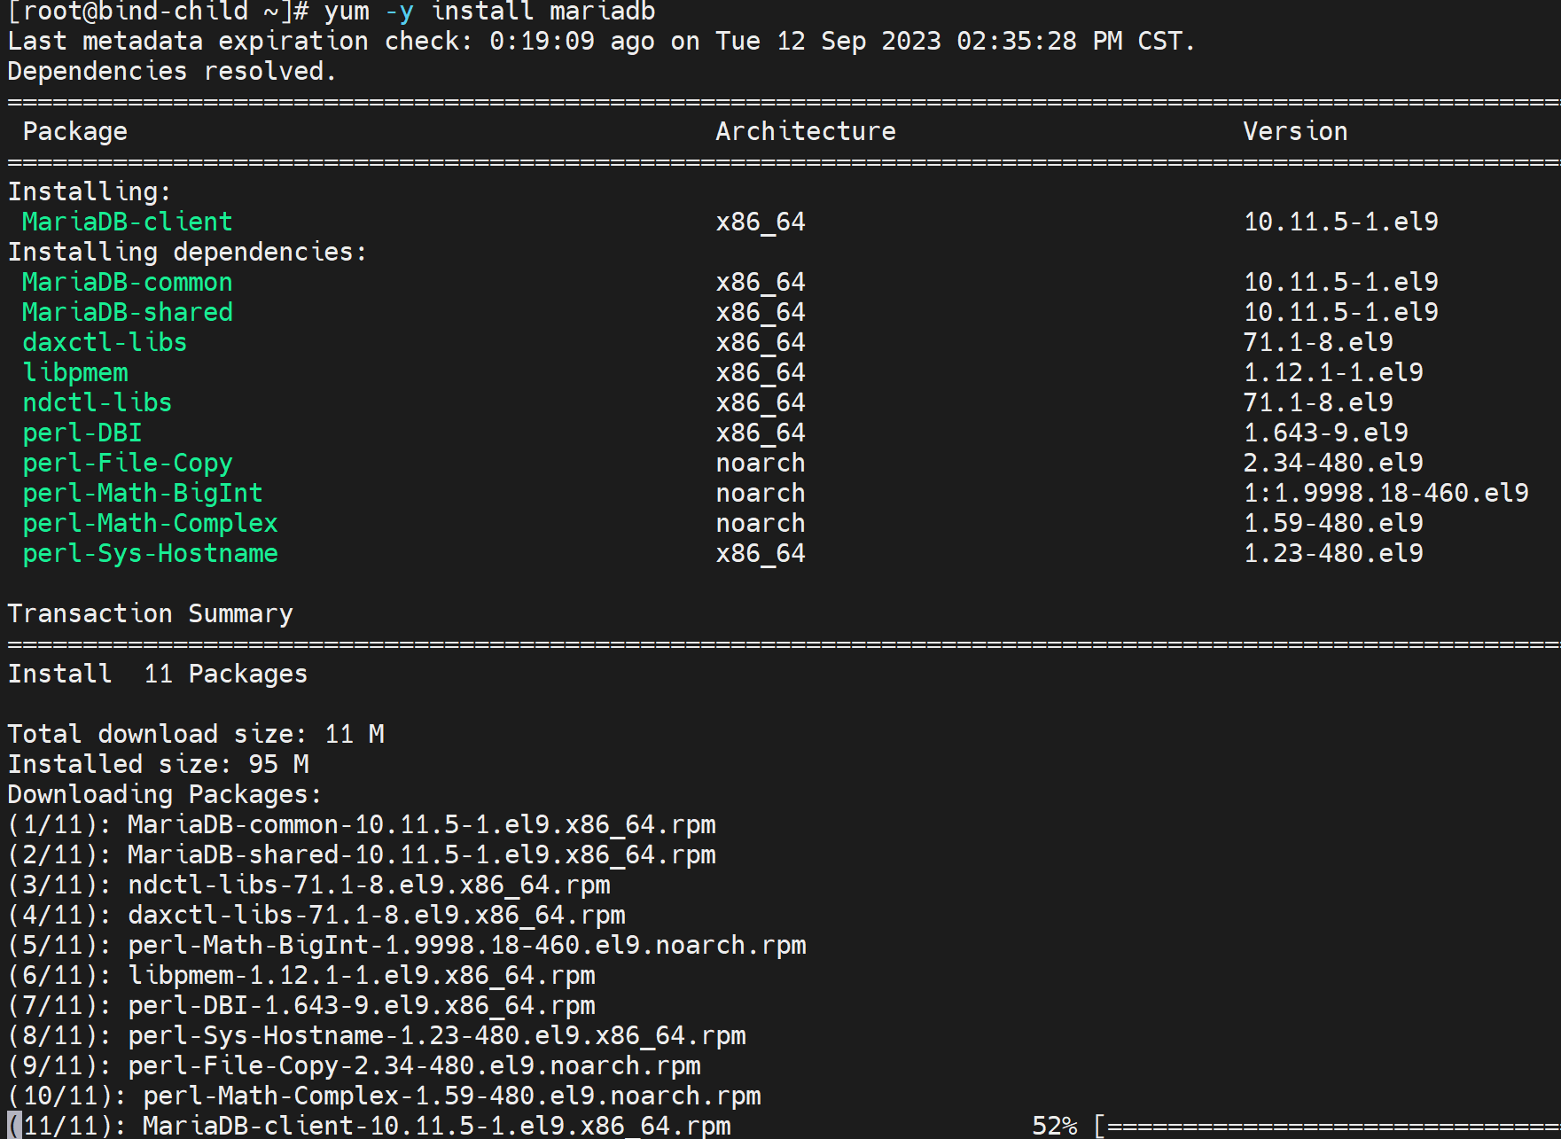
Task: Select the green libpmem dependency name
Action: point(75,372)
